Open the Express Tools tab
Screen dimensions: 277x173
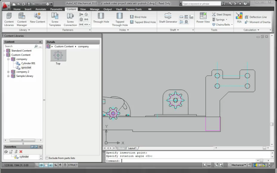tap(134, 9)
